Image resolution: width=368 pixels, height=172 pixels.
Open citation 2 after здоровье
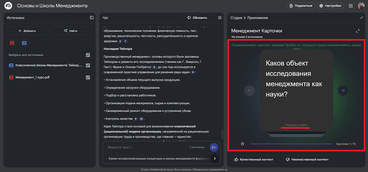(120, 41)
